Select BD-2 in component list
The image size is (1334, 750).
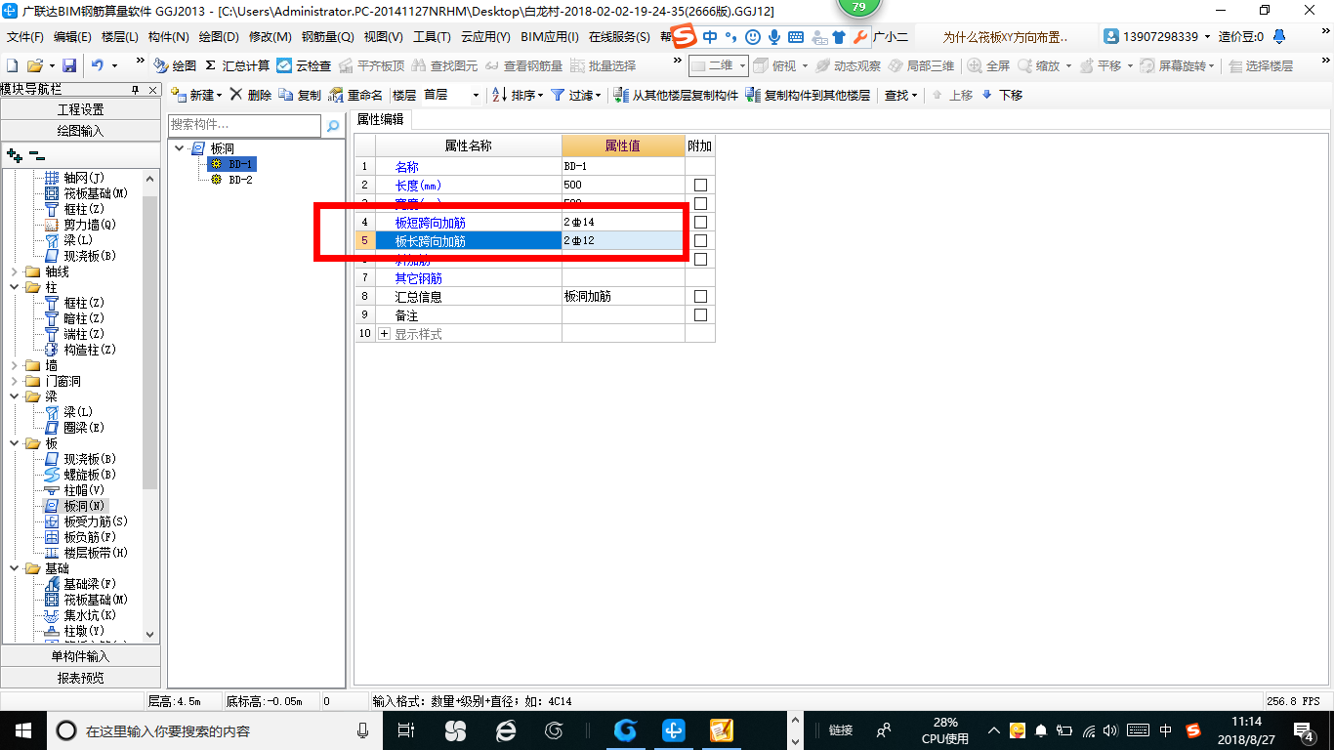click(240, 180)
